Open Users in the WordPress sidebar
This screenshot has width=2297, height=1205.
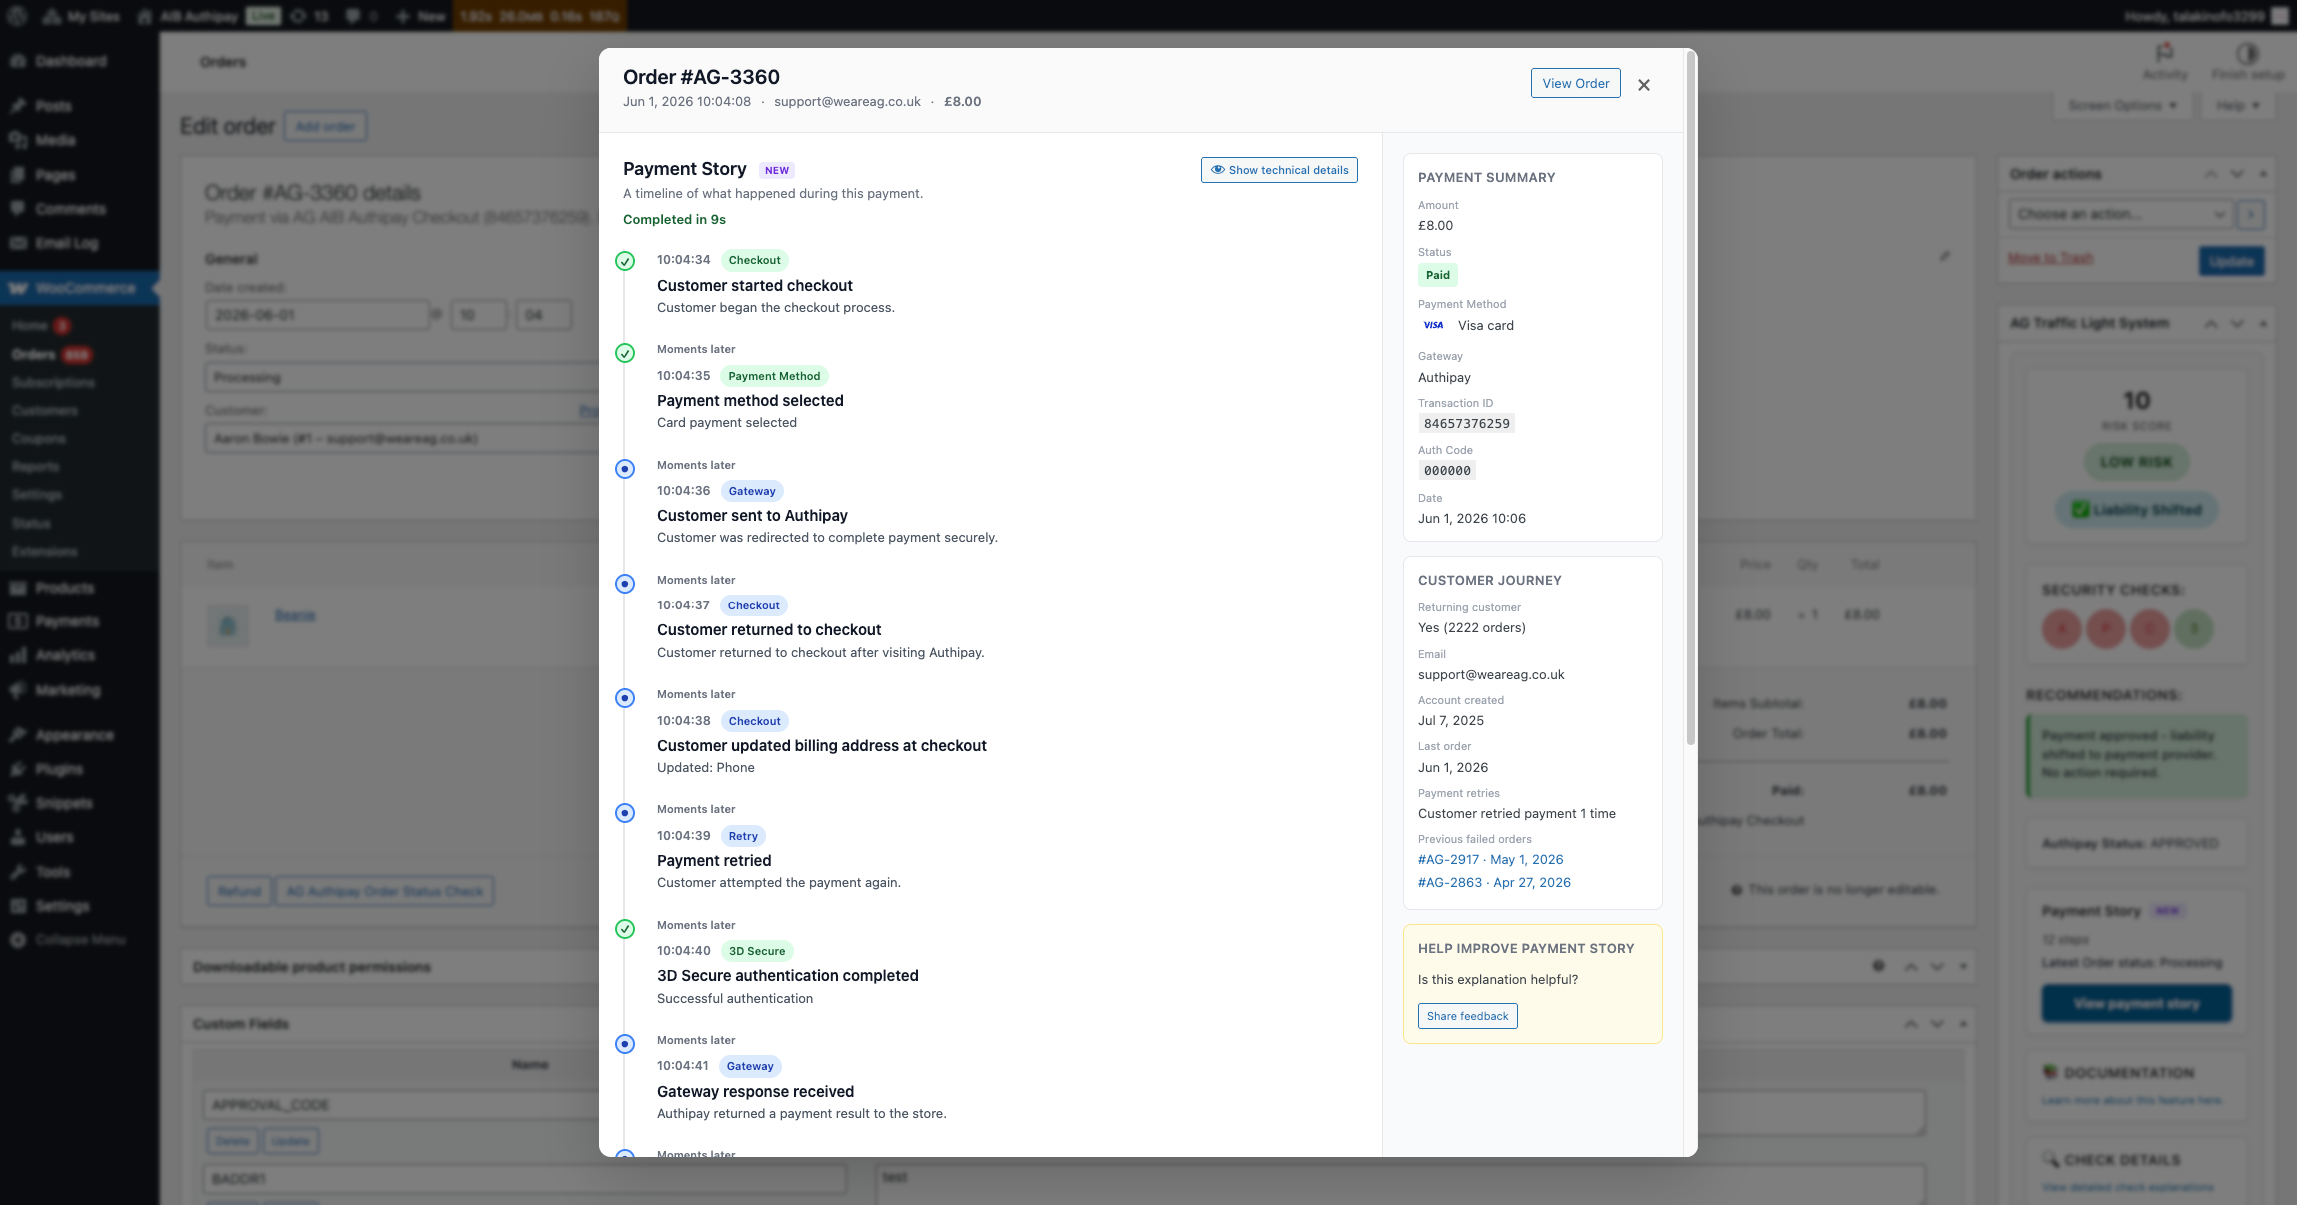click(54, 837)
